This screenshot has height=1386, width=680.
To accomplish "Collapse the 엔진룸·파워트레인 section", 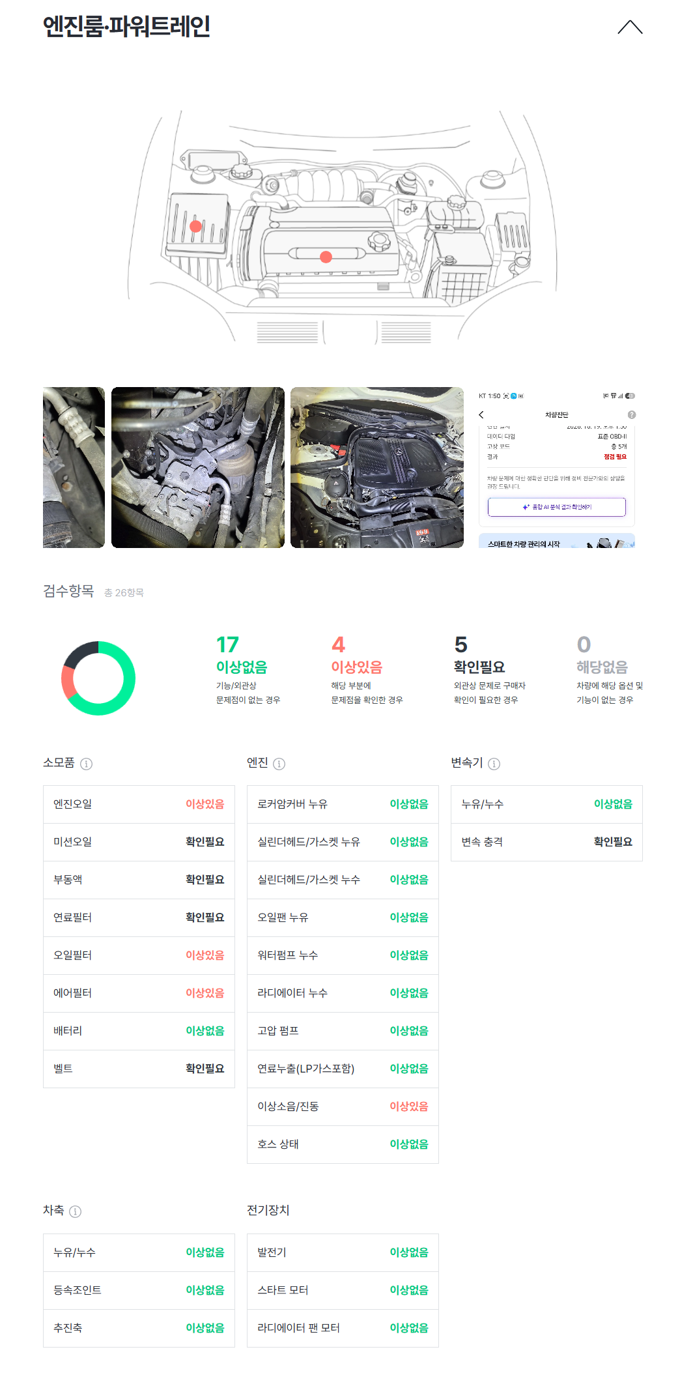I will (x=630, y=27).
